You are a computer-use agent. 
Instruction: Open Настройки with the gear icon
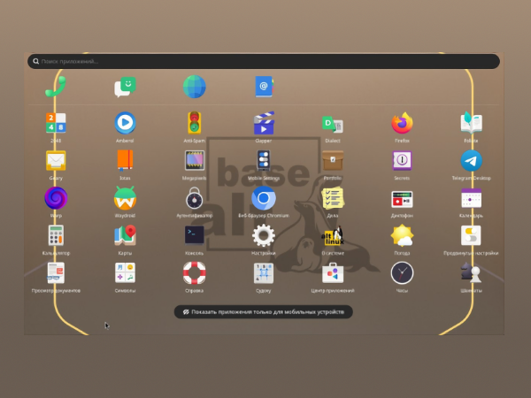tap(264, 235)
